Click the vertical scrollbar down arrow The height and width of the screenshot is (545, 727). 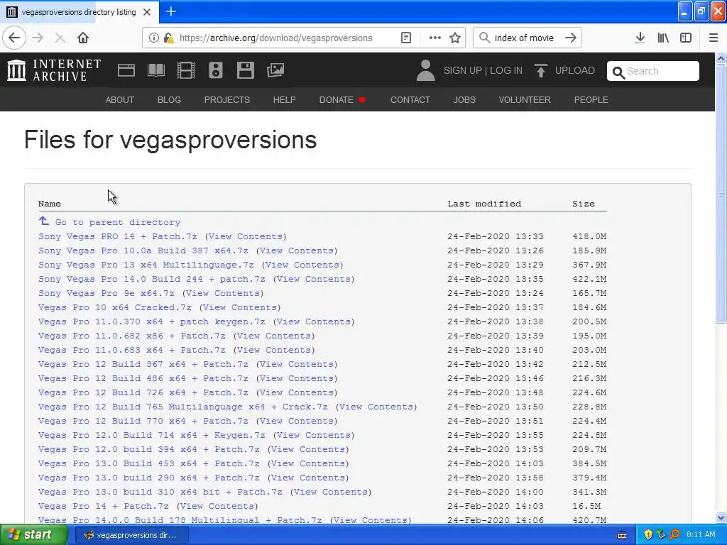[x=721, y=517]
